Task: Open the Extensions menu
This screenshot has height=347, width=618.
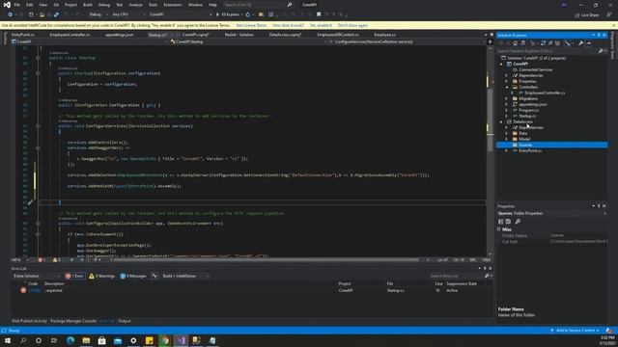Action: point(173,5)
